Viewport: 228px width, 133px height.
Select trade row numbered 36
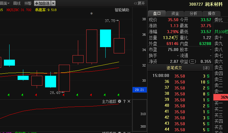(x=181, y=82)
